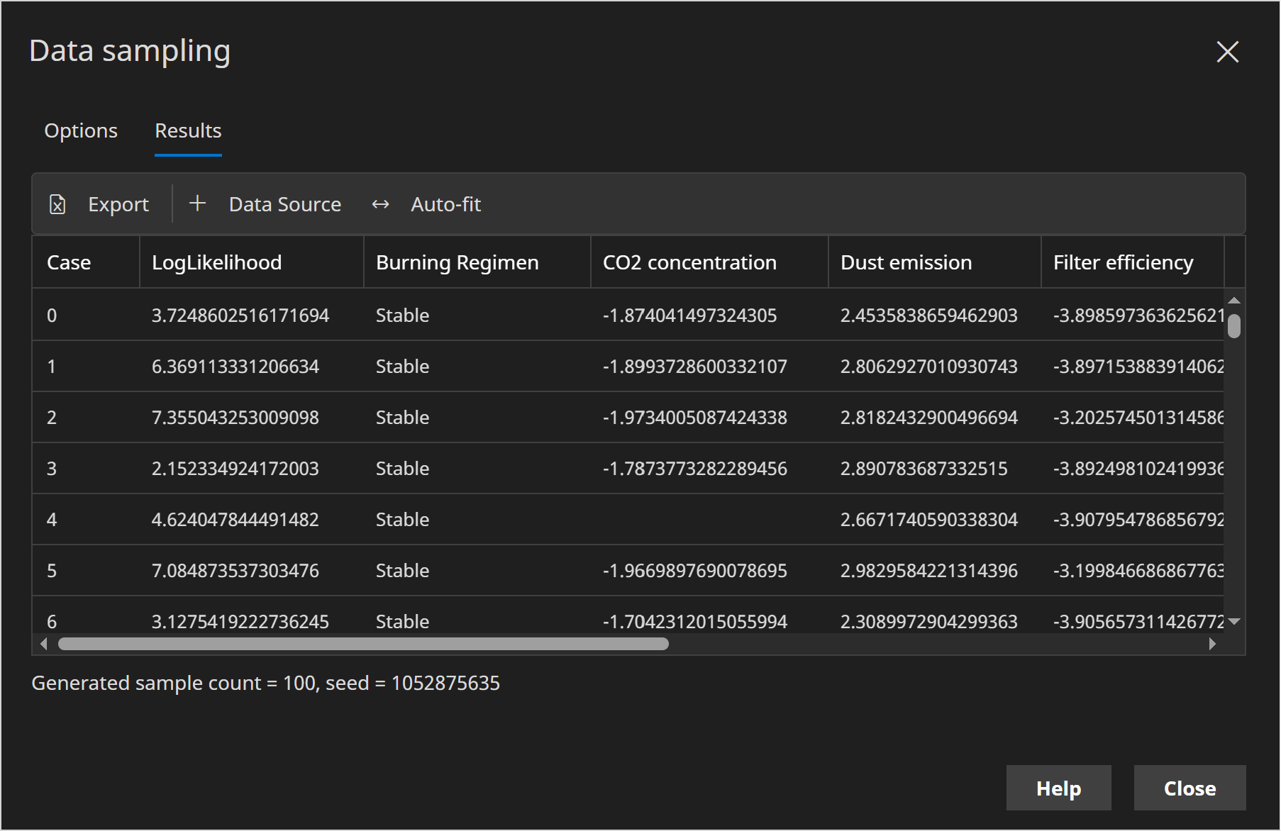Click the plus icon for Data Source
Screen dimensions: 1281x831
coord(197,203)
